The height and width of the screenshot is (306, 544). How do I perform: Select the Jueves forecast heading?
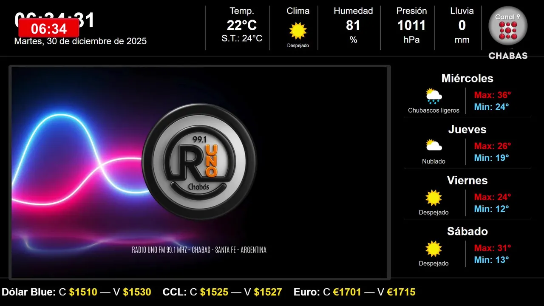[467, 129]
